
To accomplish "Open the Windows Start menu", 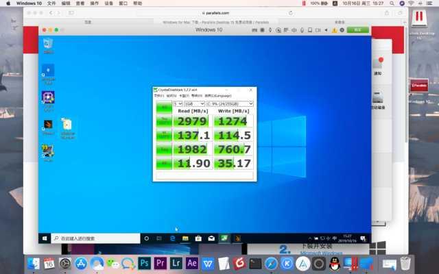I will point(45,238).
